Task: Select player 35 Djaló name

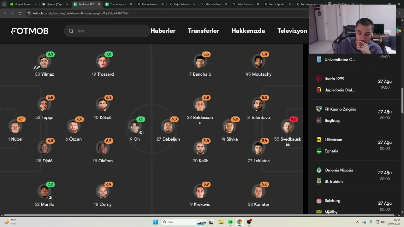Action: [44, 161]
